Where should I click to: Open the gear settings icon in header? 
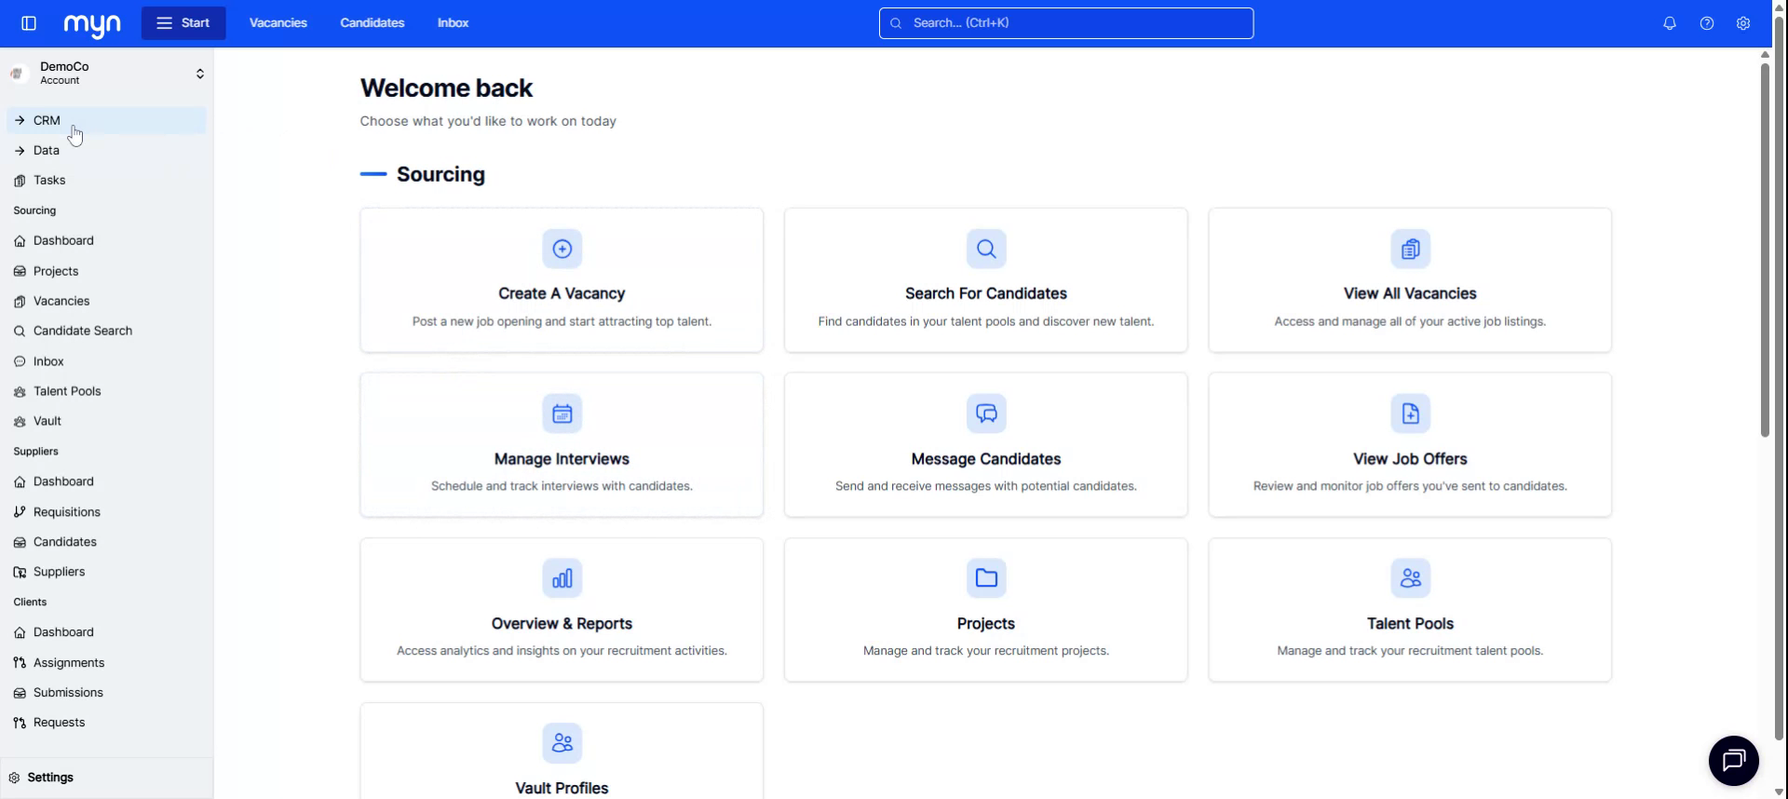click(x=1742, y=23)
